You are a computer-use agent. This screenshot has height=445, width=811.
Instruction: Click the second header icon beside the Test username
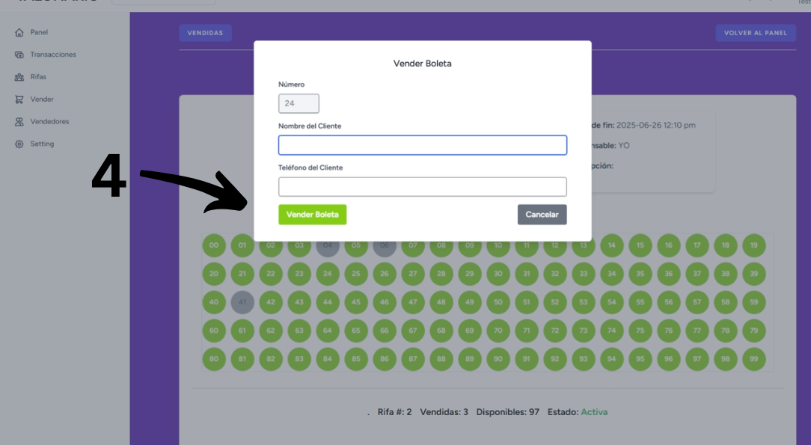[x=770, y=2]
